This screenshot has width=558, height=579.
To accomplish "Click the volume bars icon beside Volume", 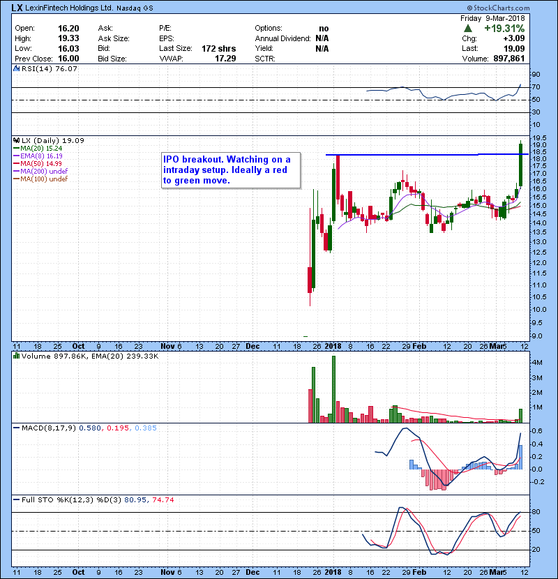I will (16, 356).
